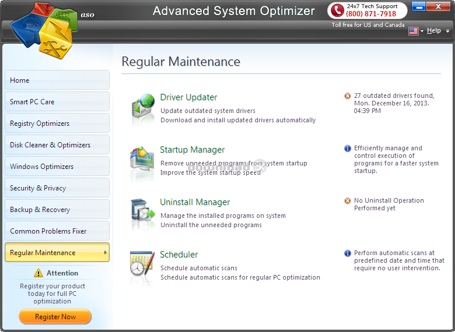Click 'Manage the installed programs on system'
Image resolution: width=455 pixels, height=332 pixels.
tap(223, 216)
